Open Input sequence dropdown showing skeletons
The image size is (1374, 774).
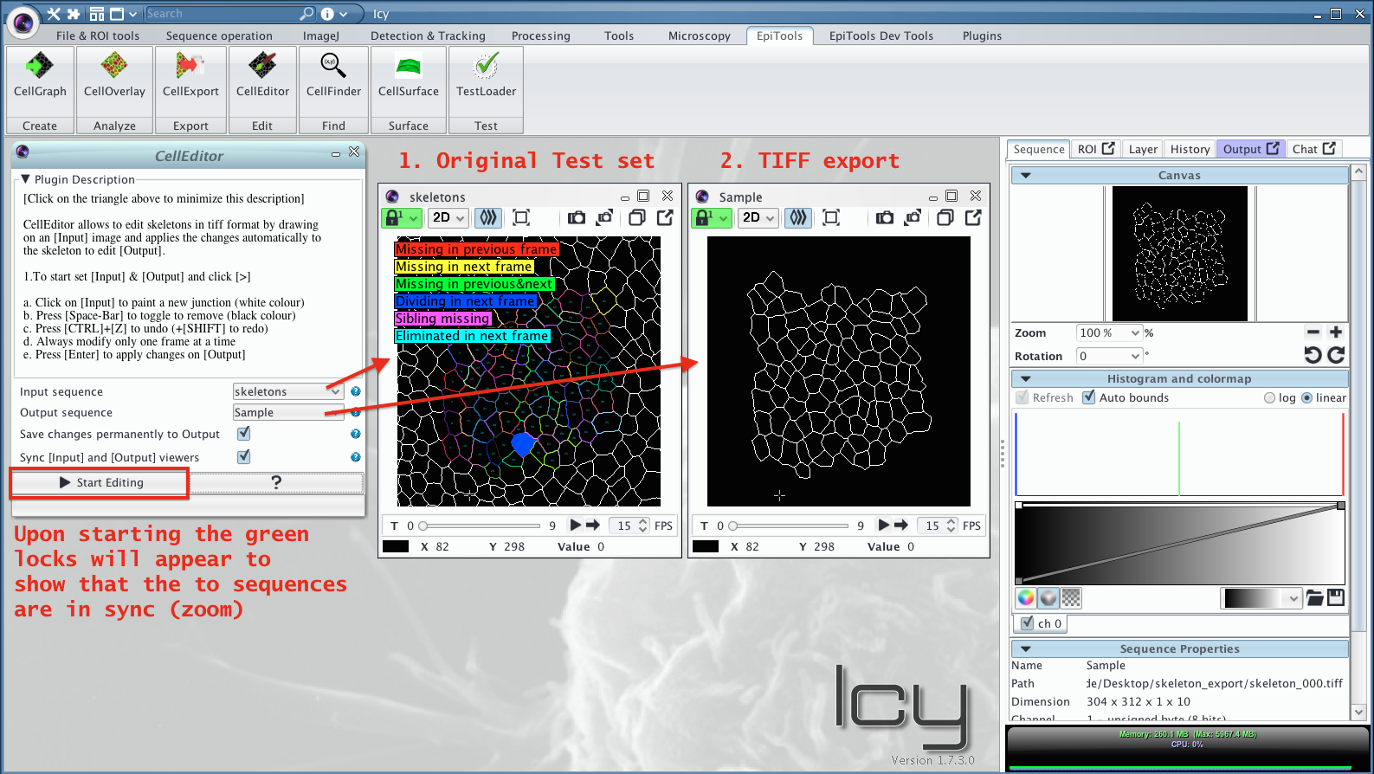click(288, 391)
